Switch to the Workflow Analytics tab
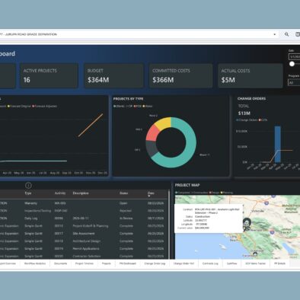The height and width of the screenshot is (300, 300). click(x=35, y=263)
